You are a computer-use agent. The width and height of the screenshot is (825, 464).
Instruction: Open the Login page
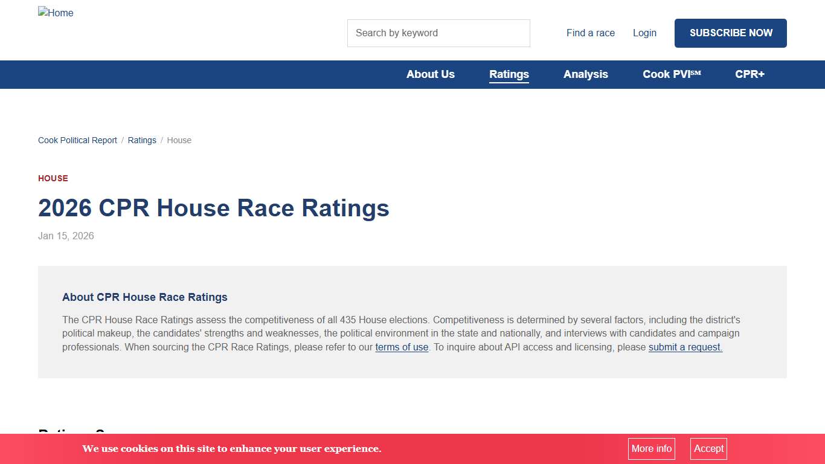644,33
